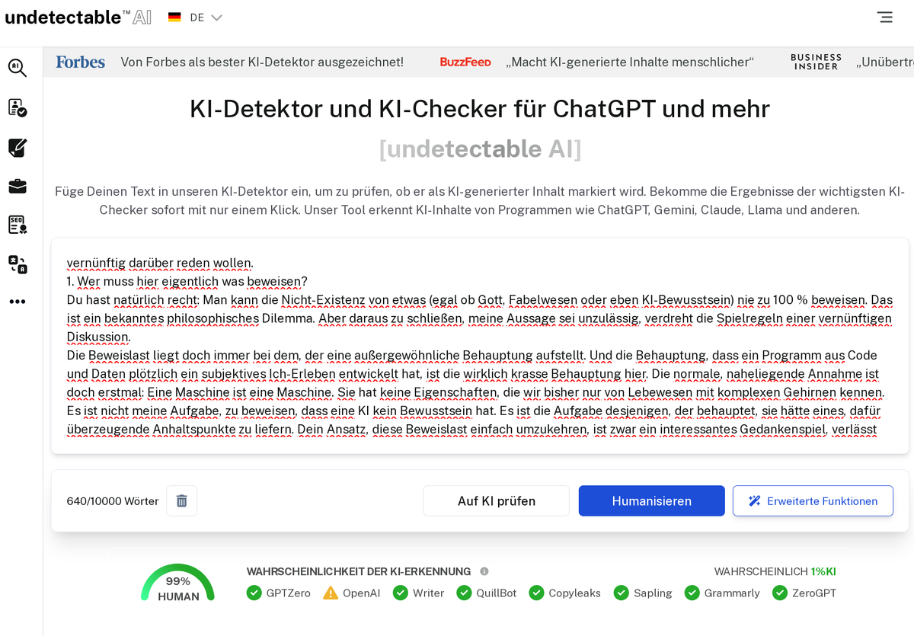Click the text line '1. Wer muss hier eigentlich was beweisen?'

(x=187, y=281)
